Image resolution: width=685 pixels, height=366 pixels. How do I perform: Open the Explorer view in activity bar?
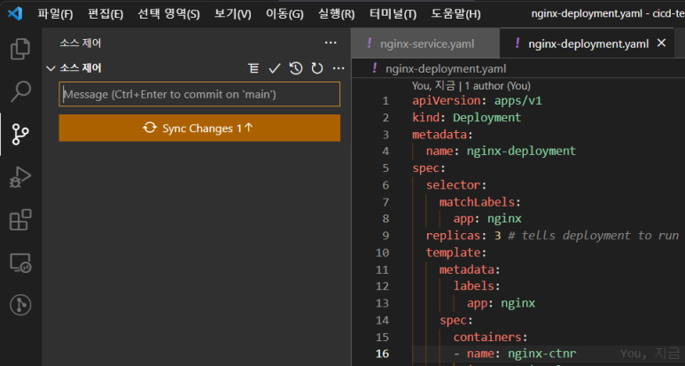tap(19, 49)
